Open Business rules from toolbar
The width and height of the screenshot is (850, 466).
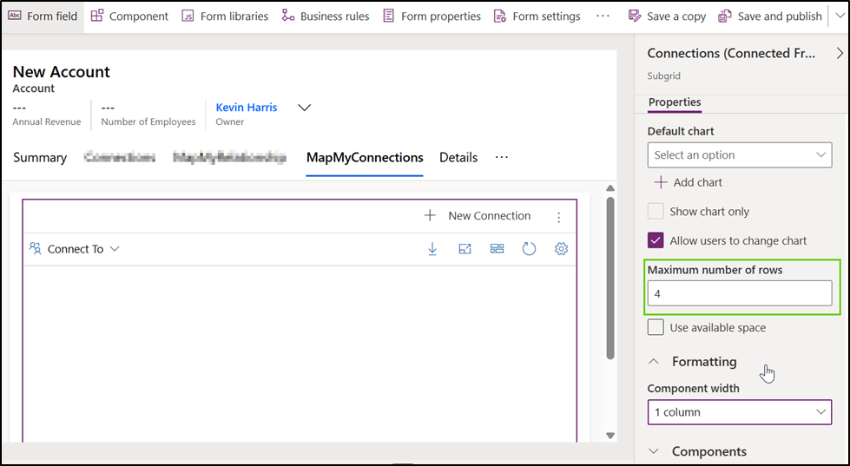[326, 16]
